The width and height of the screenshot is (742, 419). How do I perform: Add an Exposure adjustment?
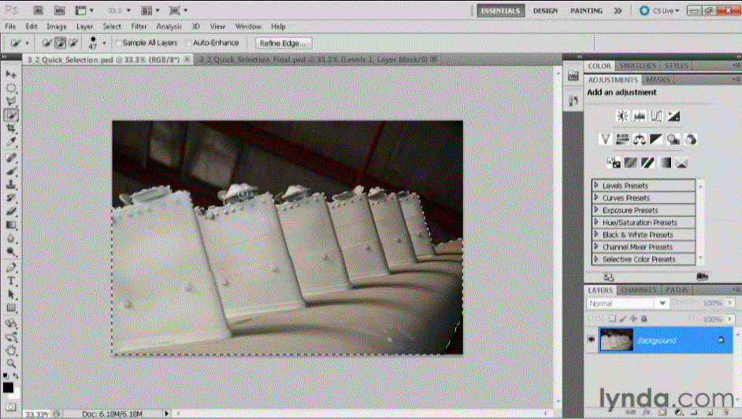pyautogui.click(x=673, y=116)
